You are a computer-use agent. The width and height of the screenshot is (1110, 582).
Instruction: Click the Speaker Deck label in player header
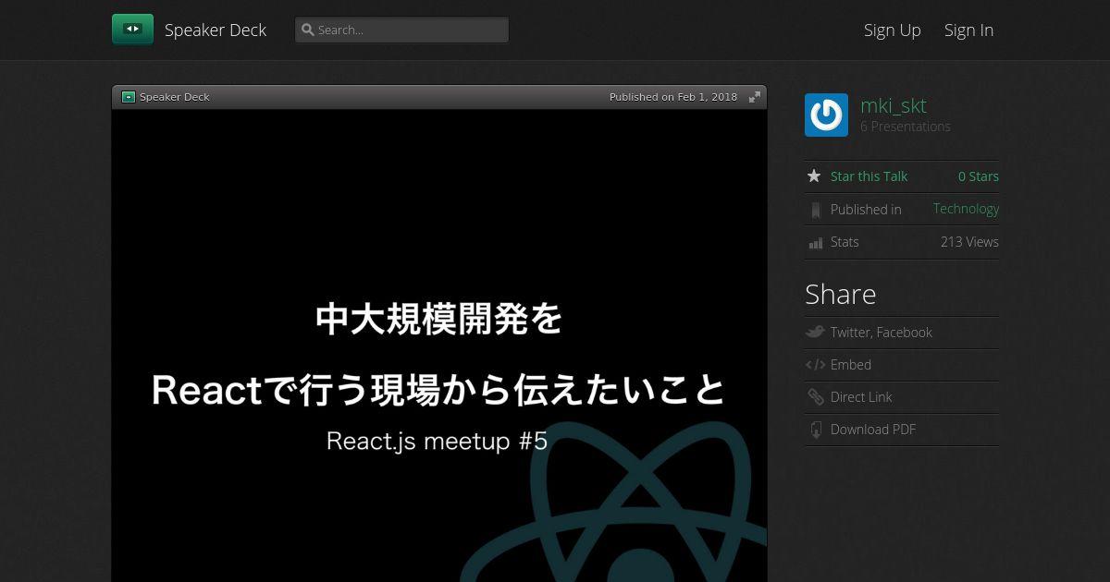175,97
